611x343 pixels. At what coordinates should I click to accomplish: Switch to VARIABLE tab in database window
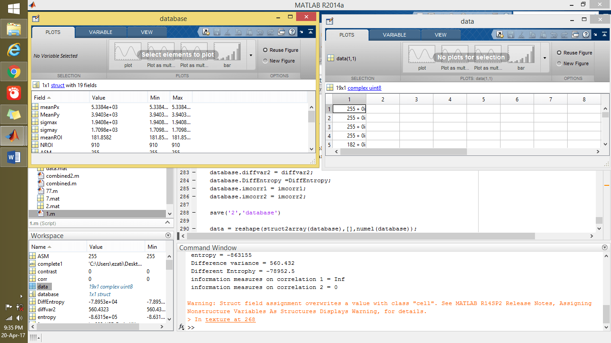point(101,32)
